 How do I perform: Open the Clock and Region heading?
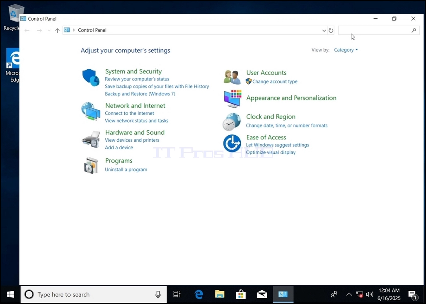coord(271,117)
